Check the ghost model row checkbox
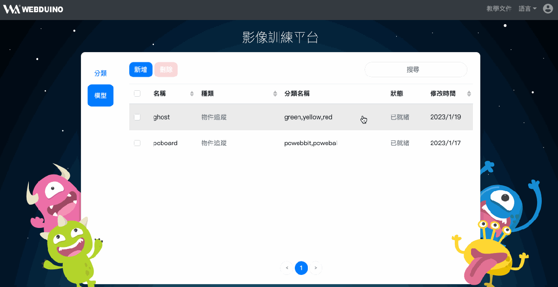This screenshot has width=558, height=287. [137, 117]
